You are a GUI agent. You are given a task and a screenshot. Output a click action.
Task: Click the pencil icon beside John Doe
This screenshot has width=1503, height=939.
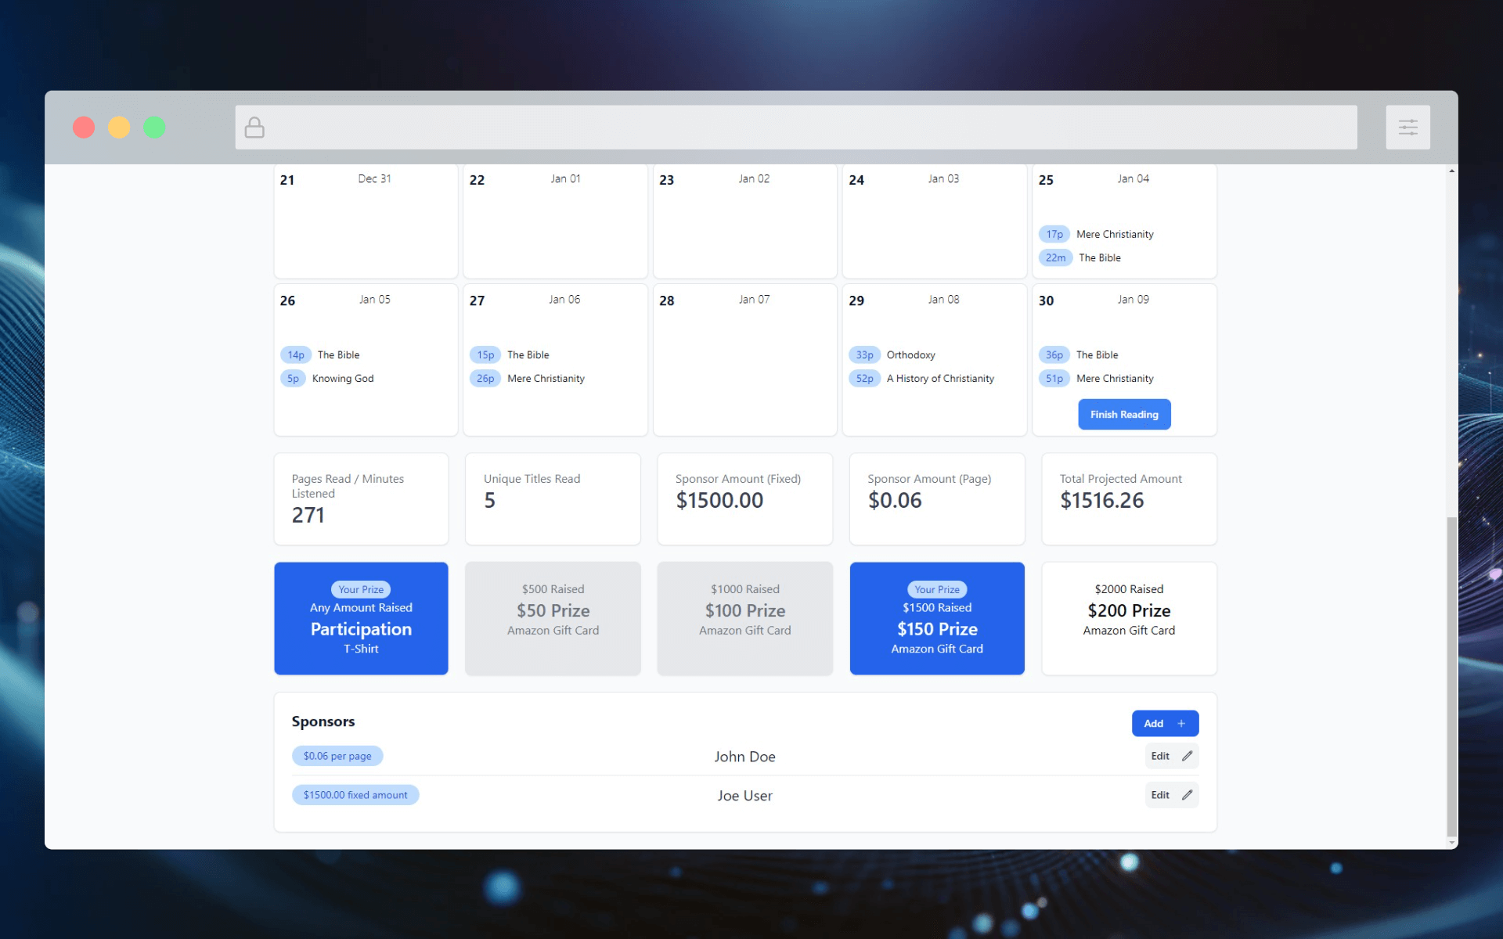point(1187,756)
